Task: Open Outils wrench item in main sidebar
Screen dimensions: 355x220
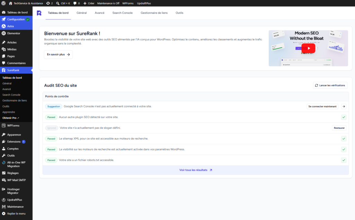Action: 16,155
